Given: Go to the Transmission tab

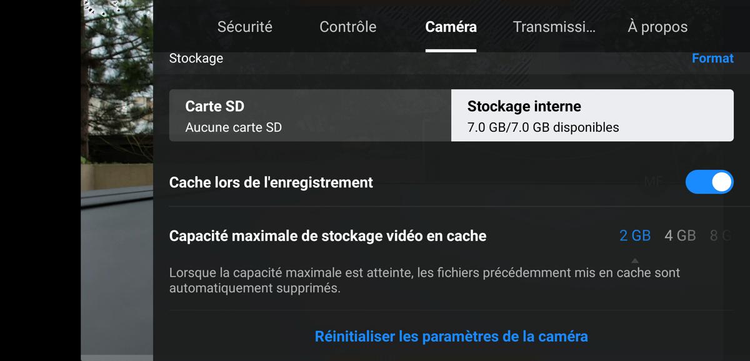Looking at the screenshot, I should 554,27.
